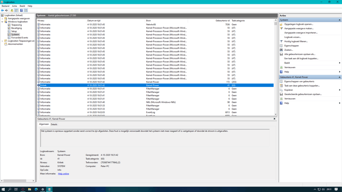
Task: Show hidden system tray icons
Action: 315,189
